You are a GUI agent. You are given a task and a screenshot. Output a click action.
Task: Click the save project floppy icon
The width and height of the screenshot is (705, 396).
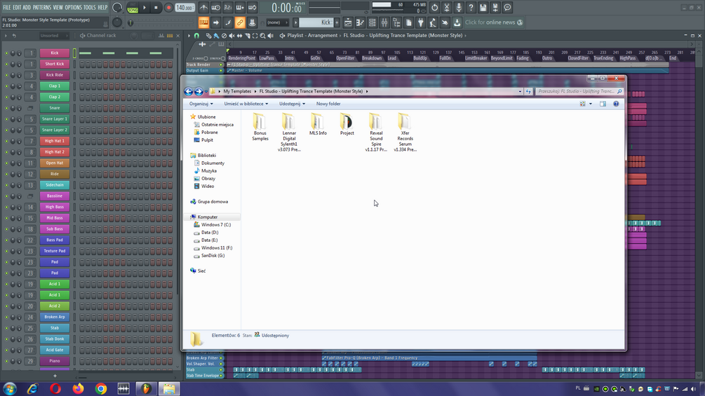tap(483, 8)
